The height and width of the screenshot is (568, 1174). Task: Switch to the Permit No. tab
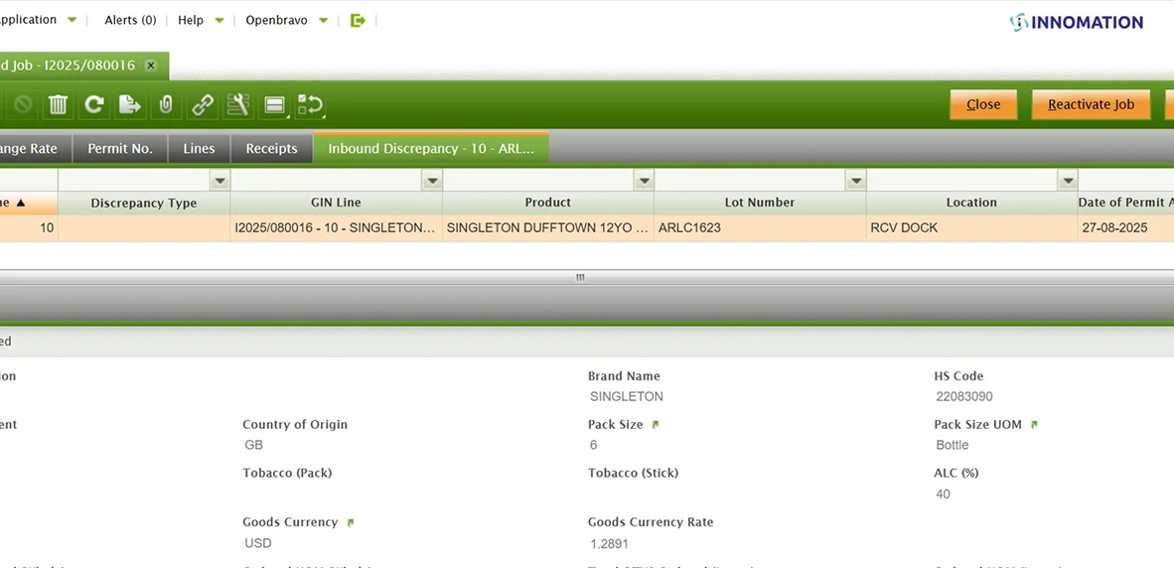(120, 149)
